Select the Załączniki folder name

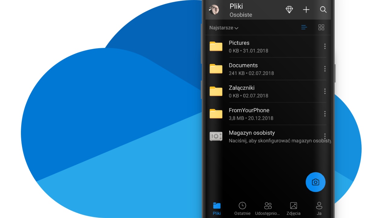point(242,88)
